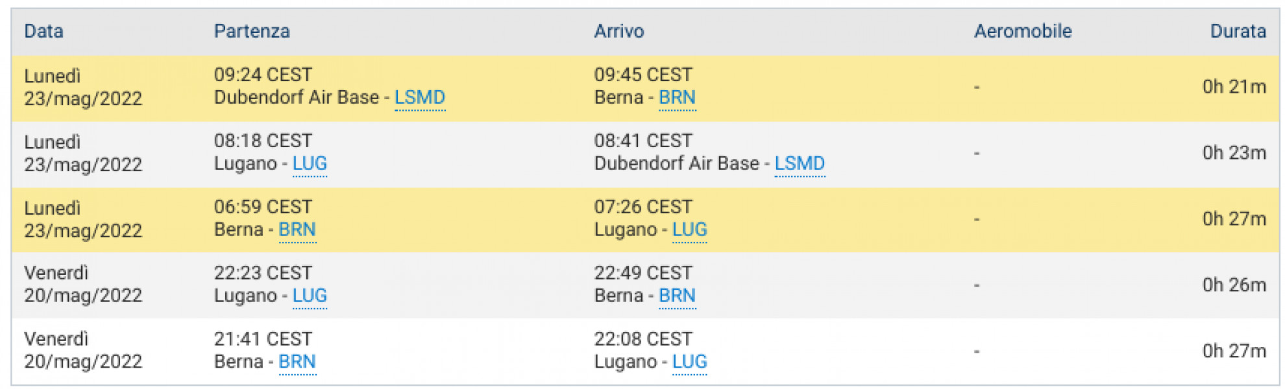Select the Durata column header
Image resolution: width=1285 pixels, height=389 pixels.
coord(1238,31)
